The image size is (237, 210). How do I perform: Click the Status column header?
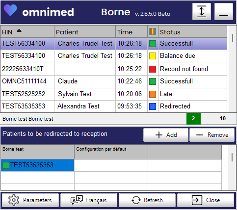click(x=192, y=32)
